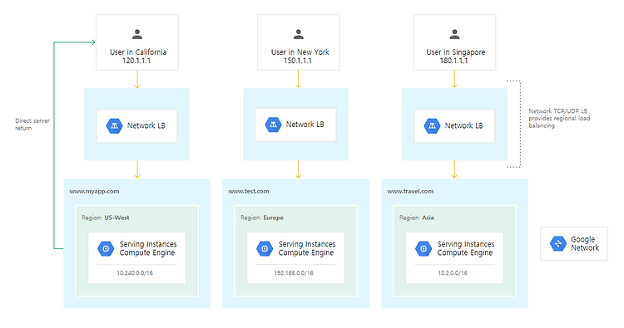Click the Compute Engine icon in US-West region
Screen dimensions: 624x328
(x=106, y=248)
